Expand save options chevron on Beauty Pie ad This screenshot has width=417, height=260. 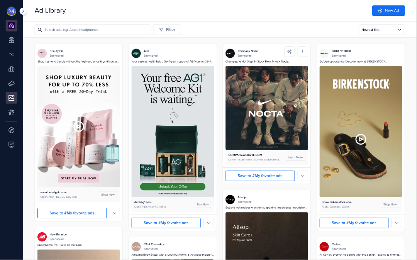pos(115,213)
